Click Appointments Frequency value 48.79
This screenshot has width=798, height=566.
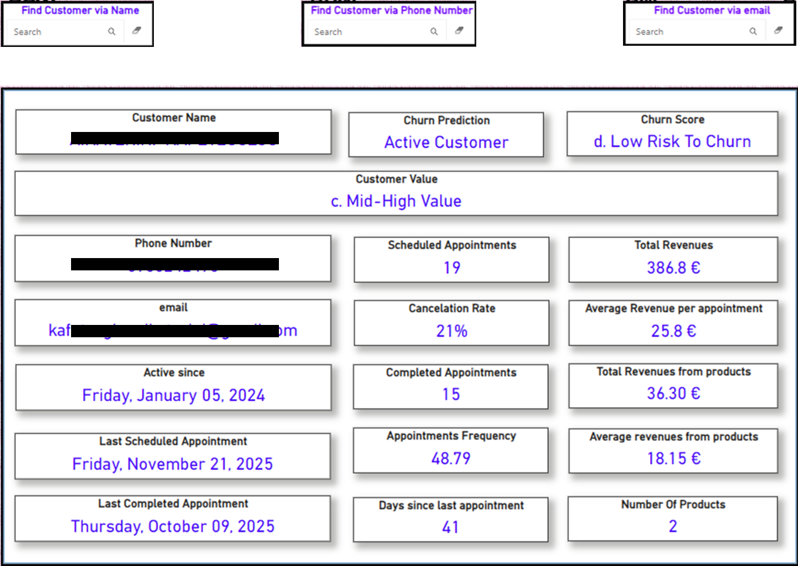coord(451,459)
